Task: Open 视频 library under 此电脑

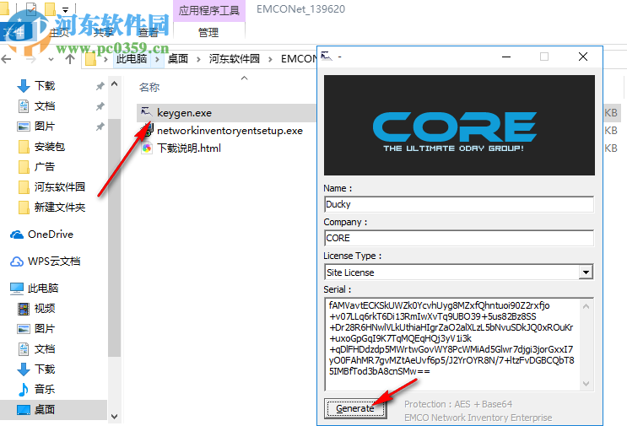Action: (45, 309)
